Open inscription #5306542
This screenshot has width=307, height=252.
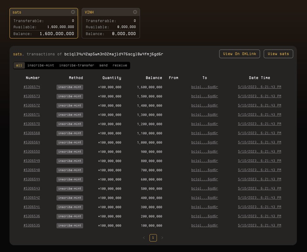32,198
